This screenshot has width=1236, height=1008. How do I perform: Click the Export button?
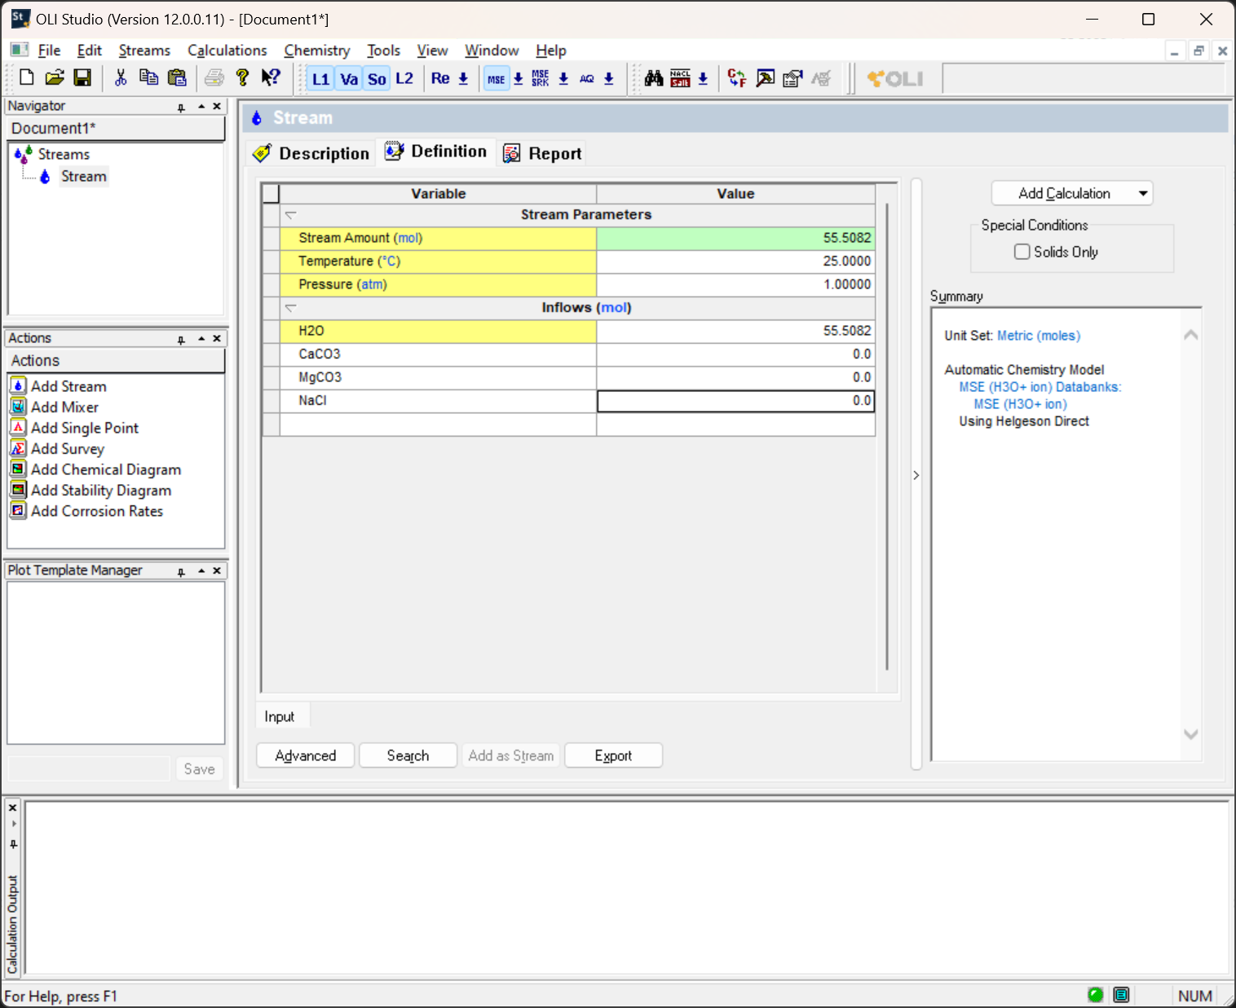tap(613, 755)
